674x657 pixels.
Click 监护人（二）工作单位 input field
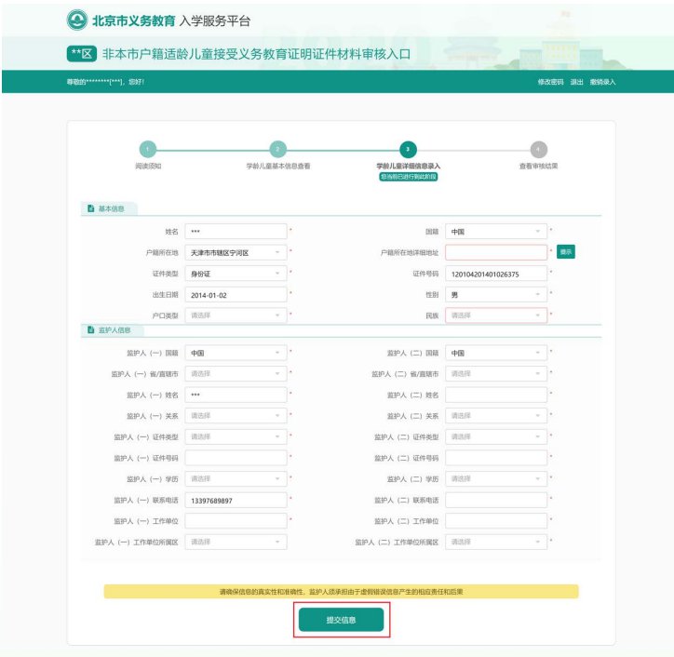coord(496,521)
